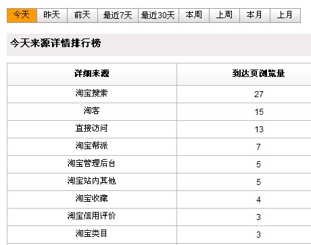The height and width of the screenshot is (245, 311).
Task: Click the 淘宝收藏 view count 4
Action: (258, 200)
